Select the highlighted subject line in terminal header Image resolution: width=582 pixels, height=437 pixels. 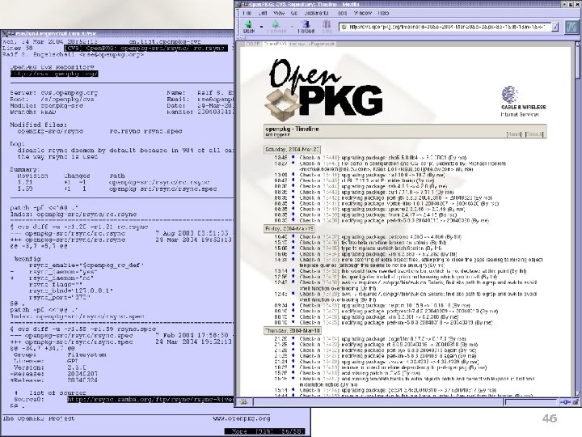145,48
